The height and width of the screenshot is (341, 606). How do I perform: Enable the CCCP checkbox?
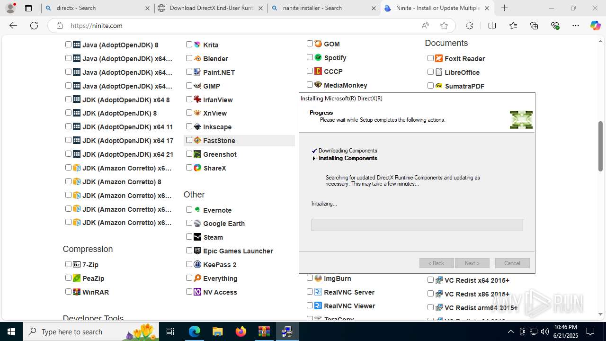[310, 71]
